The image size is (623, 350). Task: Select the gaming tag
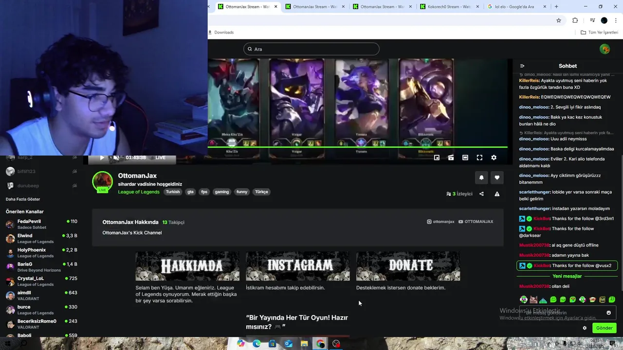[x=222, y=192]
